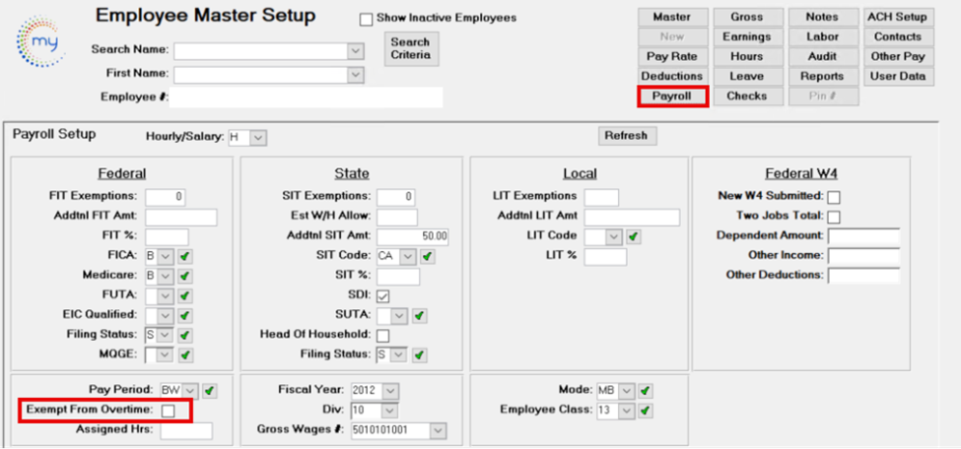Click green checkmark beside SIT Code

427,257
